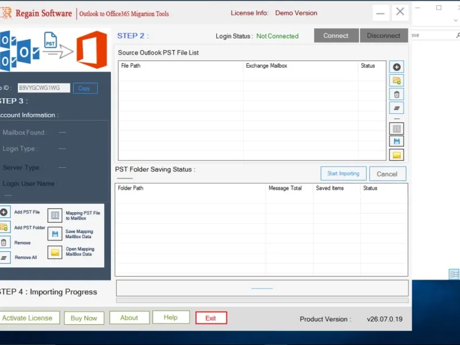
Task: Click the Start Importing button
Action: (343, 174)
